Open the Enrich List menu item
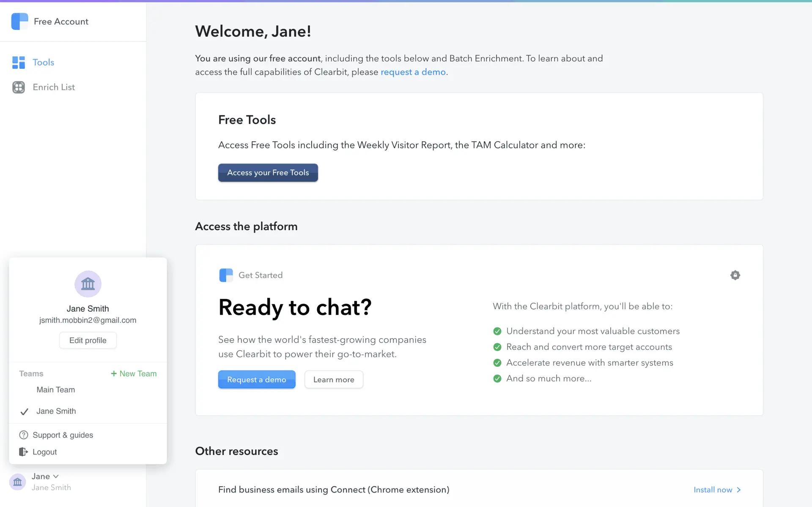Screen dimensions: 812x507 (x=54, y=87)
